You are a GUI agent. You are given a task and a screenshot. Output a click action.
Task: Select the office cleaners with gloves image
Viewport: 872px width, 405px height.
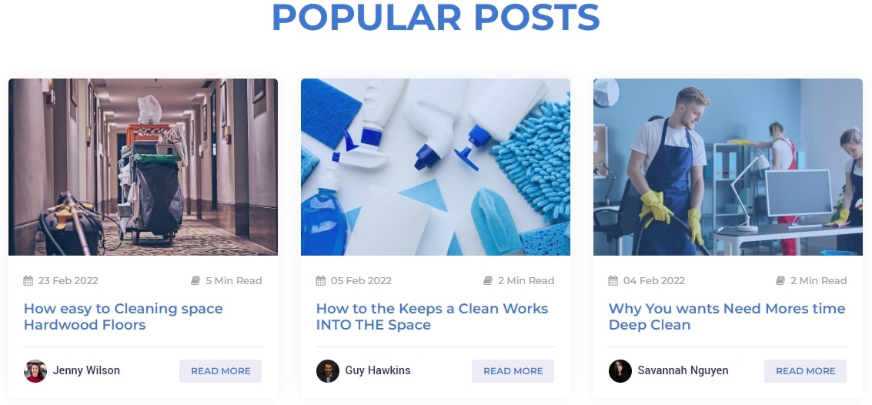(x=728, y=167)
